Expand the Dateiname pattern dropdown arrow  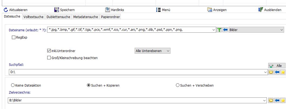pyautogui.click(x=214, y=30)
